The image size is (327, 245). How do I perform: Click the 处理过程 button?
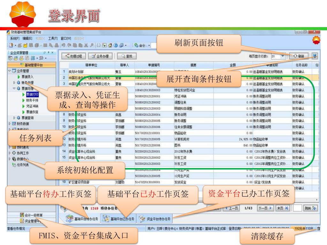74,56
